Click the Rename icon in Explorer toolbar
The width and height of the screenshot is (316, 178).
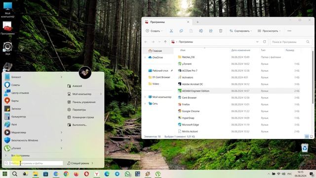(x=201, y=31)
